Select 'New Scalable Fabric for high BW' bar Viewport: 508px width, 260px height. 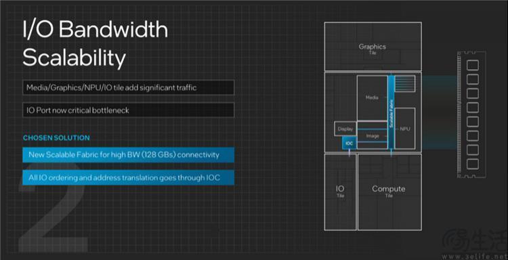pyautogui.click(x=128, y=155)
